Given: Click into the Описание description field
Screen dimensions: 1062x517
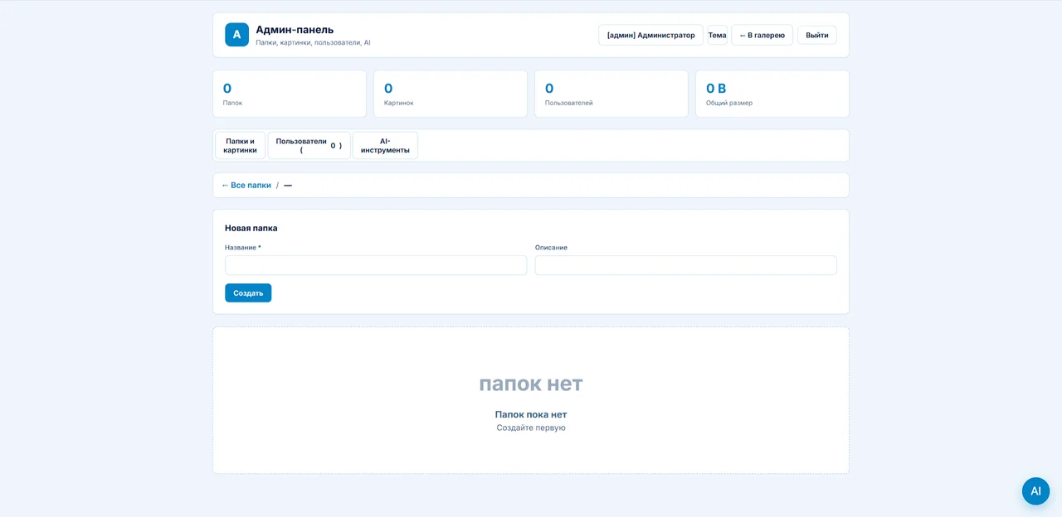Looking at the screenshot, I should point(685,265).
